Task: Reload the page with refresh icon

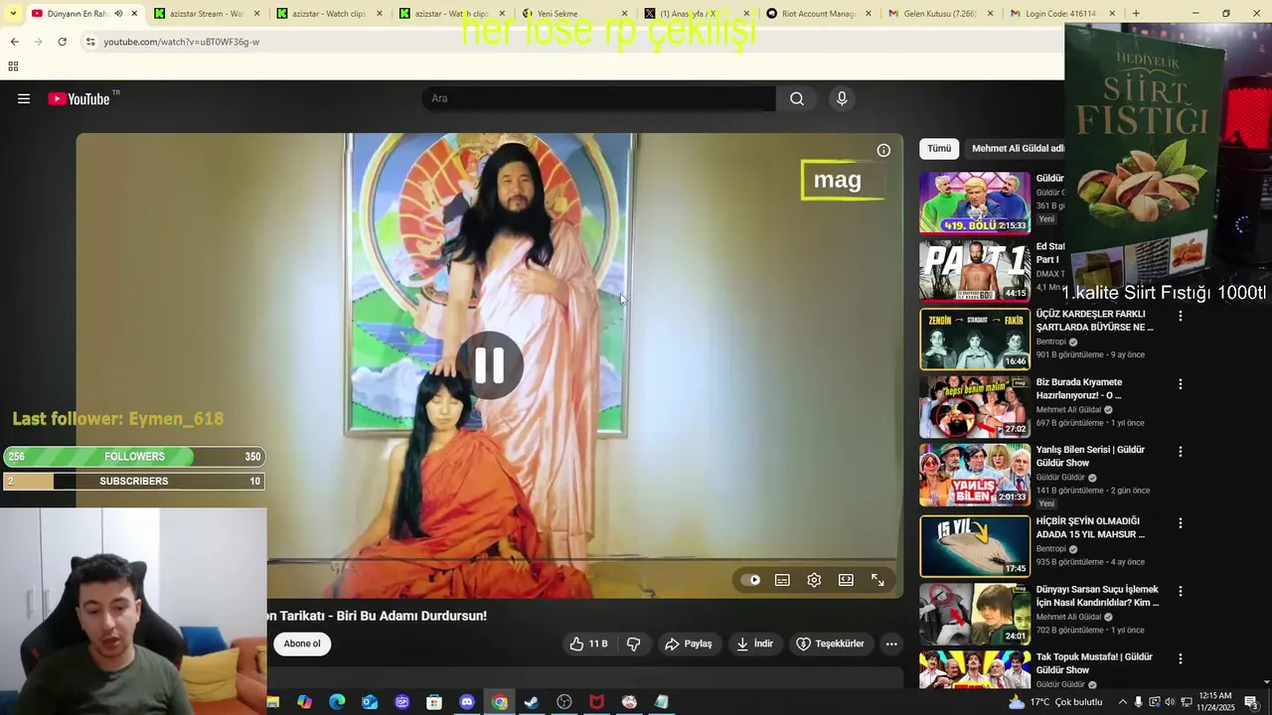Action: 62,42
